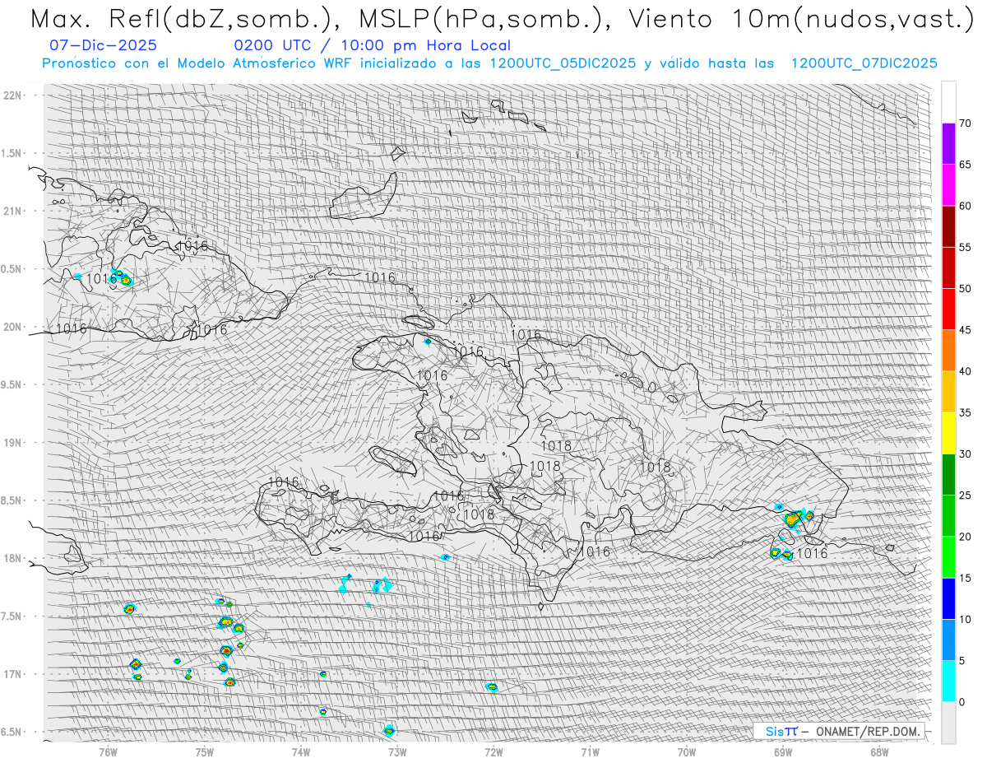Select the '18N' latitude axis label
The width and height of the screenshot is (987, 763).
[13, 558]
